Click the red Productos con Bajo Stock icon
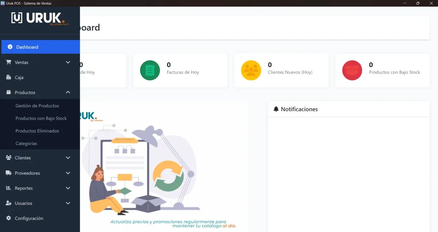The width and height of the screenshot is (438, 232). (x=352, y=70)
